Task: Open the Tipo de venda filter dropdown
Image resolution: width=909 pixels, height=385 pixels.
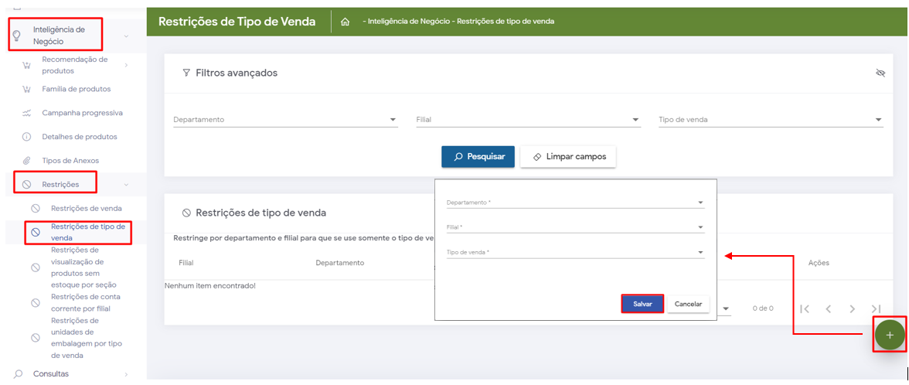Action: point(770,120)
